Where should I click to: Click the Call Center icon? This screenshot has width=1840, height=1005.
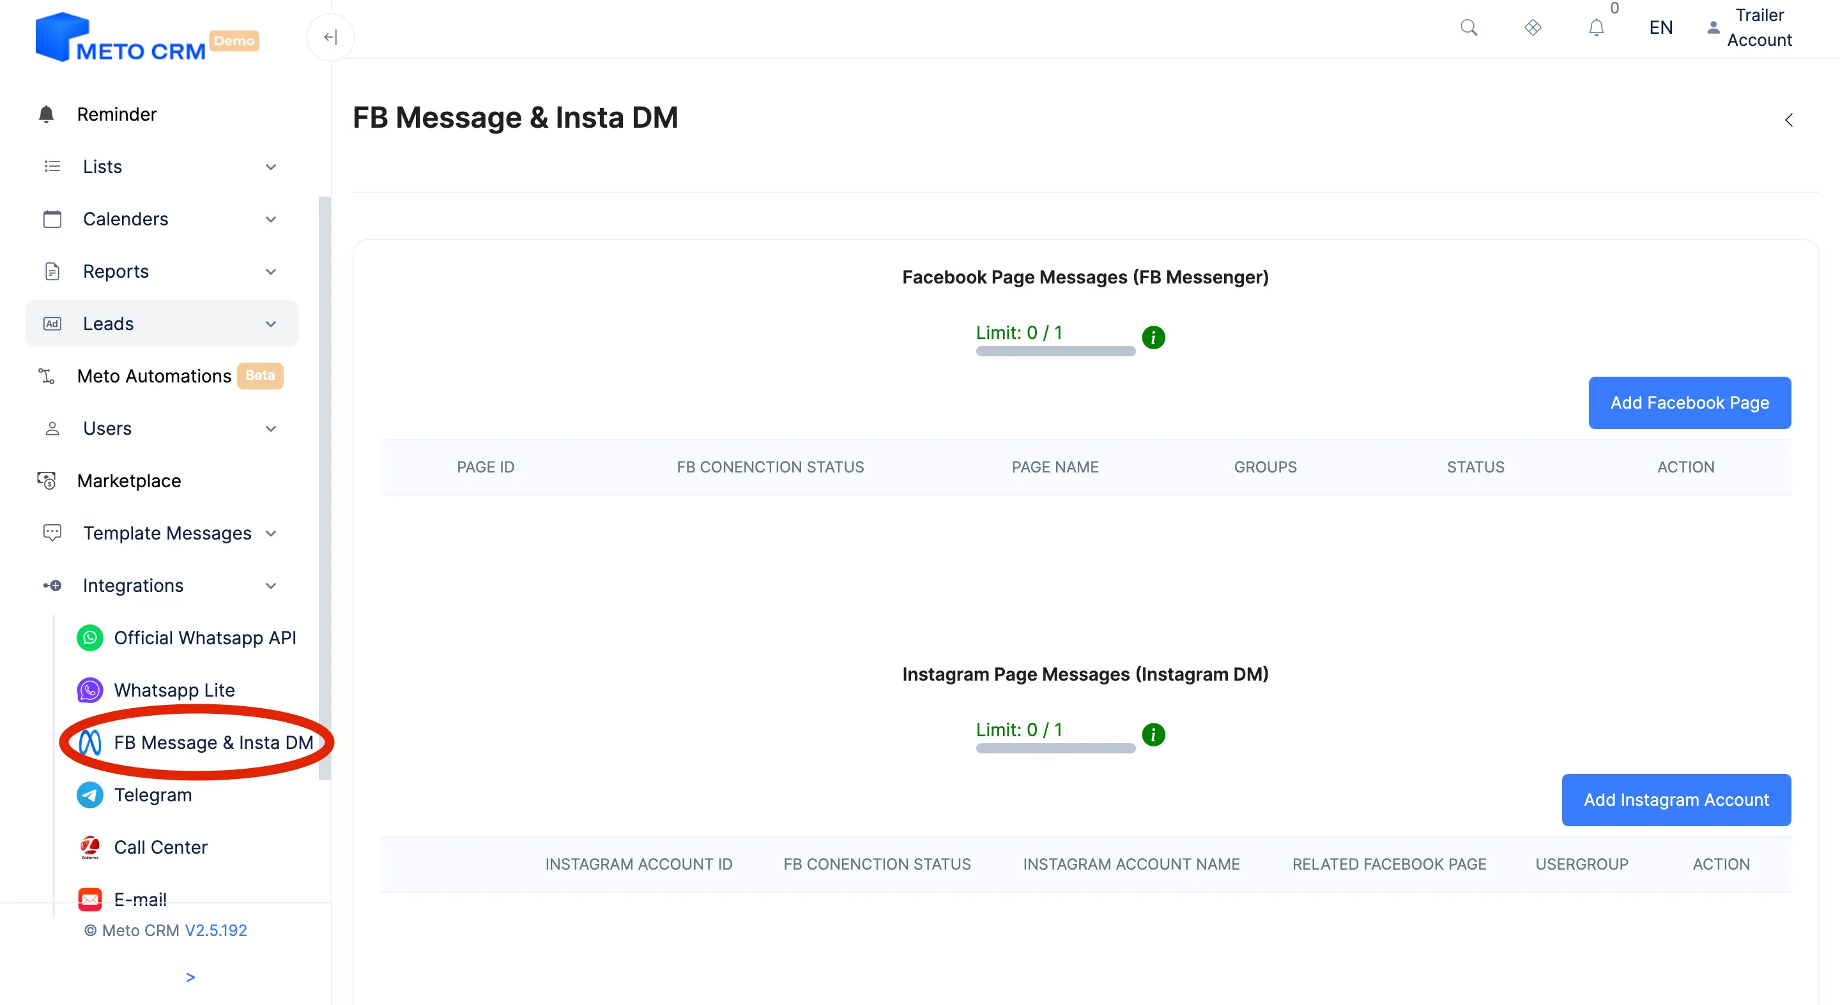tap(90, 847)
